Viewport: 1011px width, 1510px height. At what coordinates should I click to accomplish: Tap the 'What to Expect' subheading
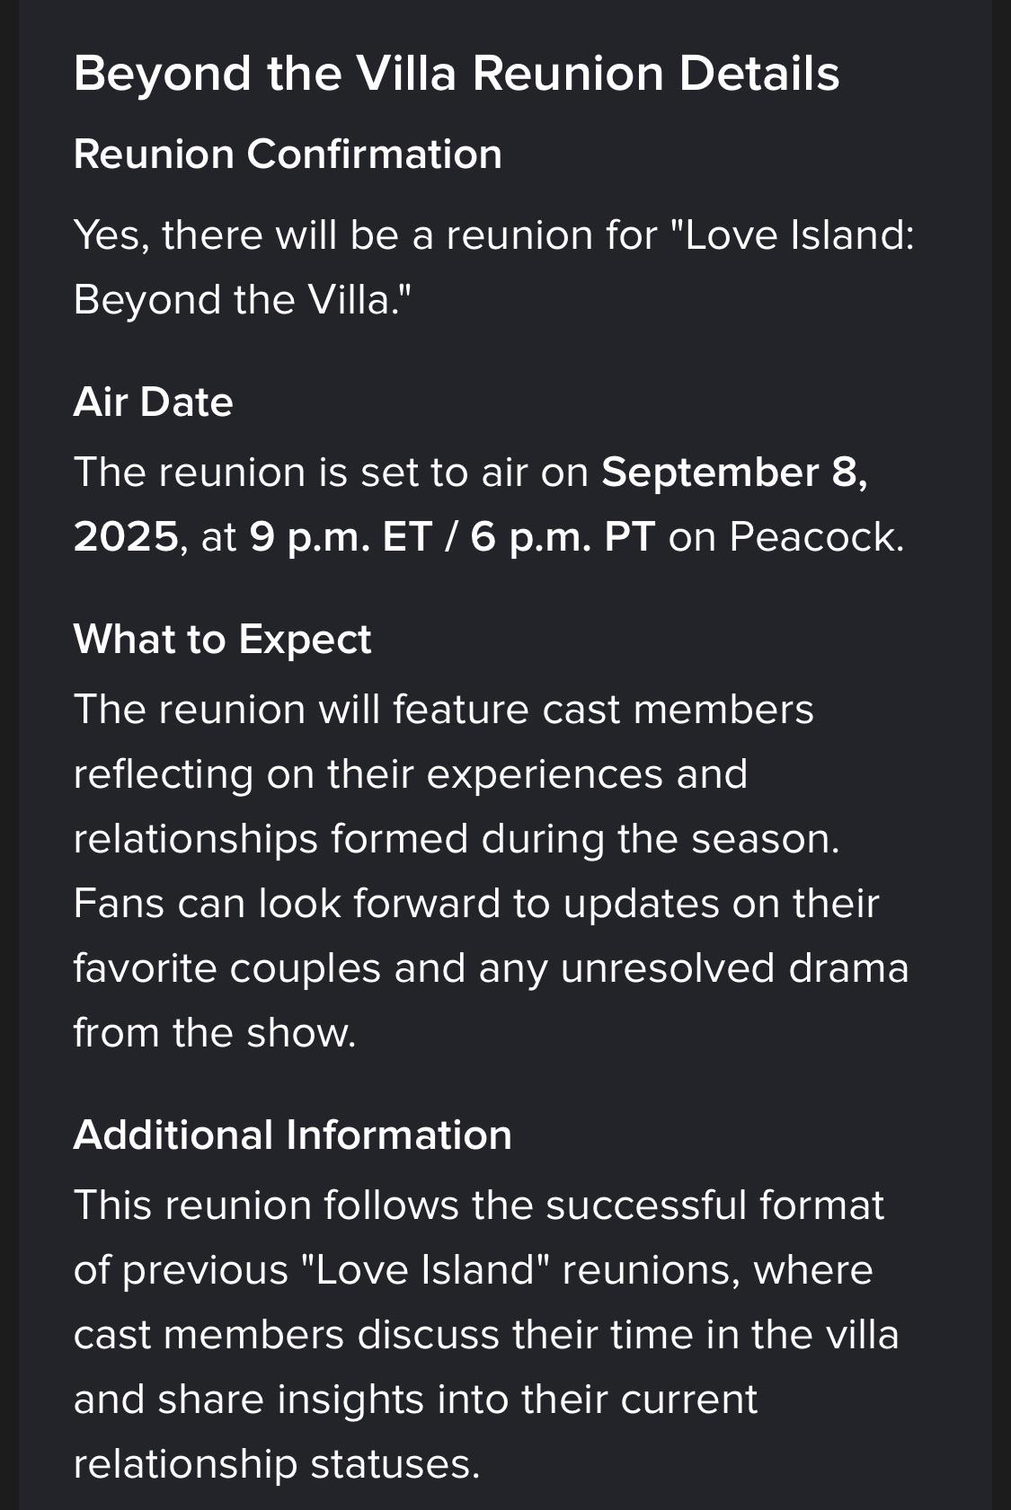pos(222,640)
